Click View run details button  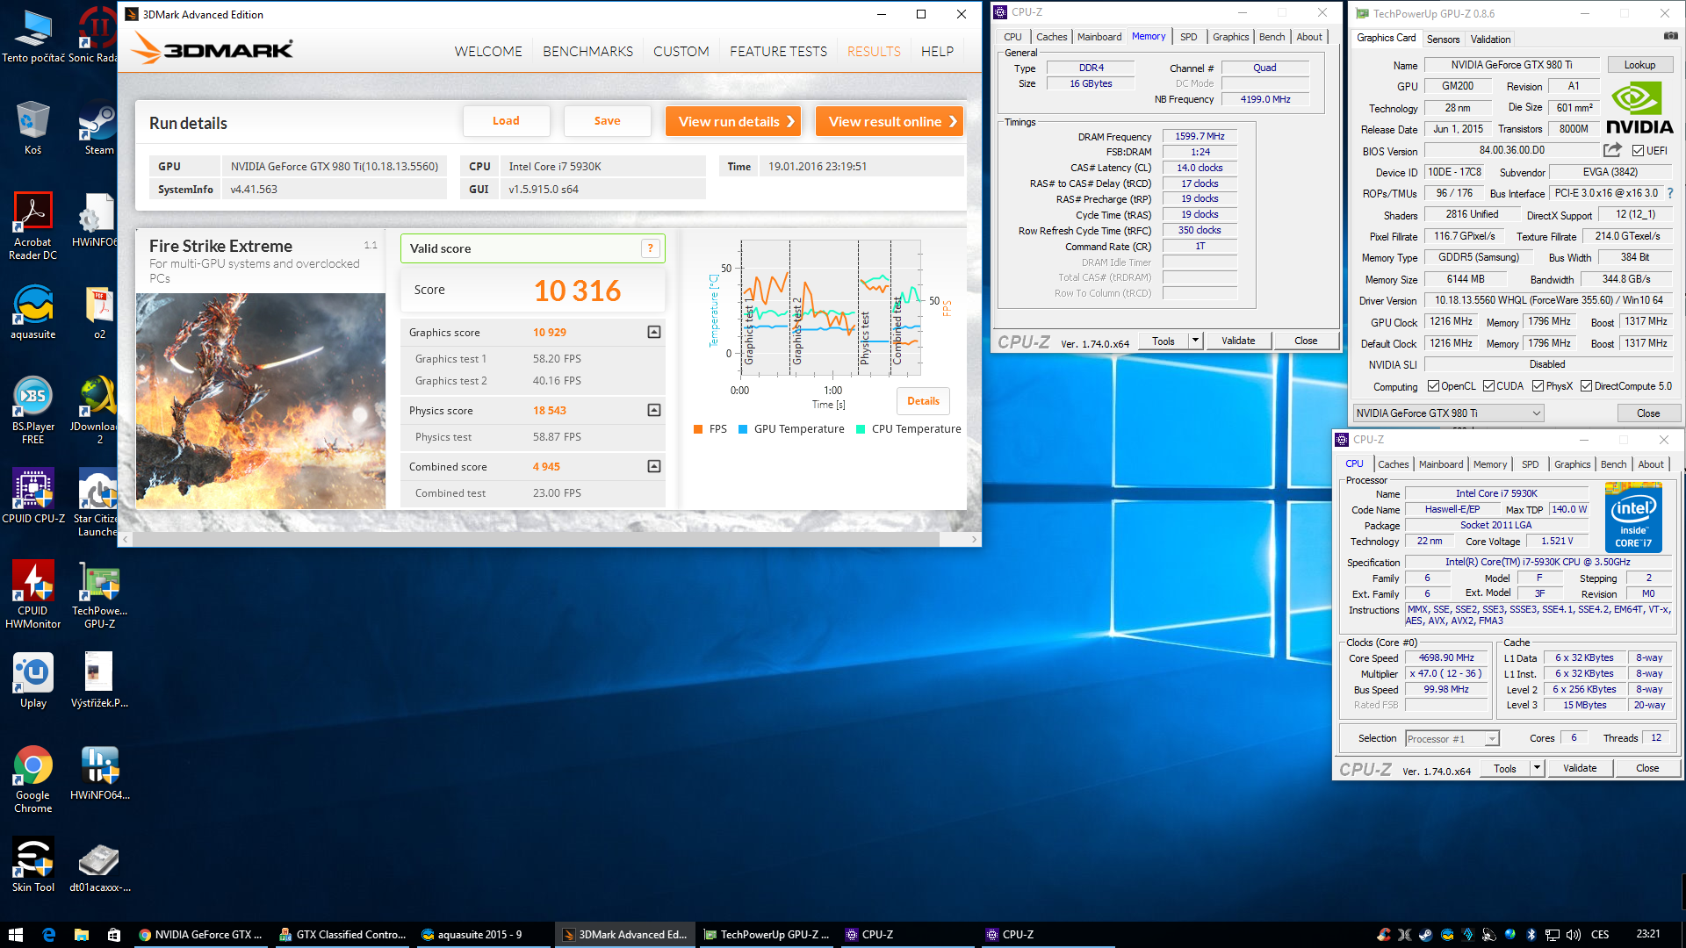(x=733, y=121)
